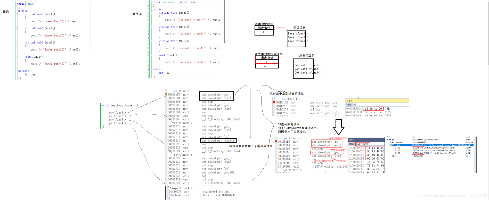Click the ps variable icon in watch window

389,140
